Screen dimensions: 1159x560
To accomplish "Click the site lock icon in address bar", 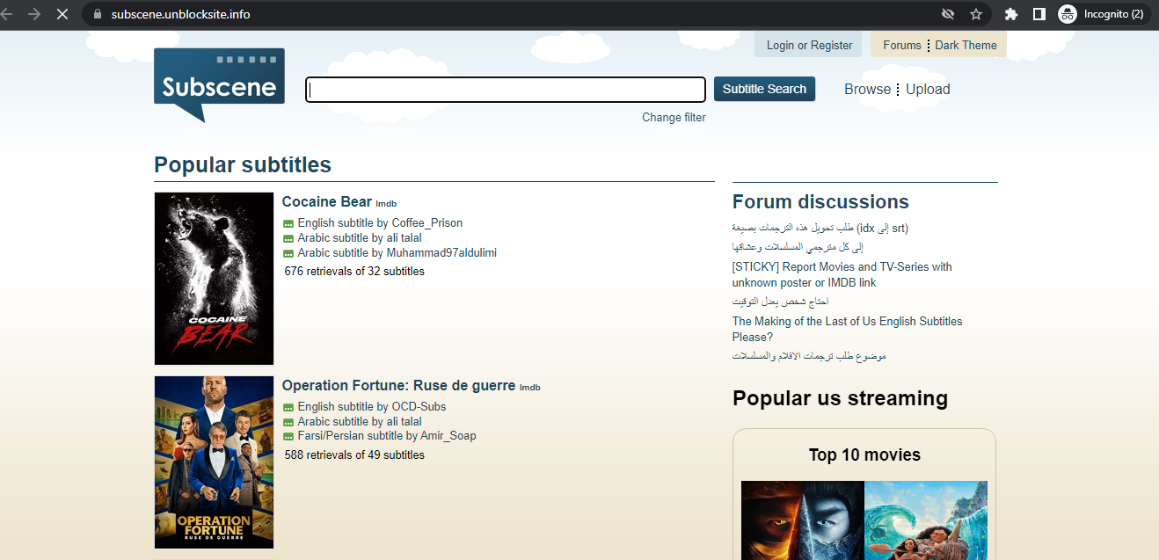I will tap(98, 14).
